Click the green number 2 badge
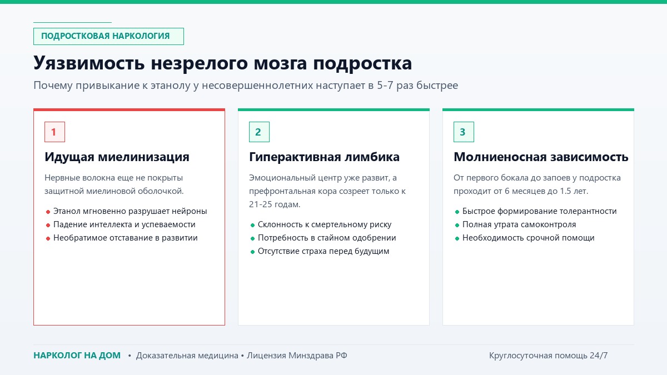This screenshot has height=375, width=667. point(259,132)
